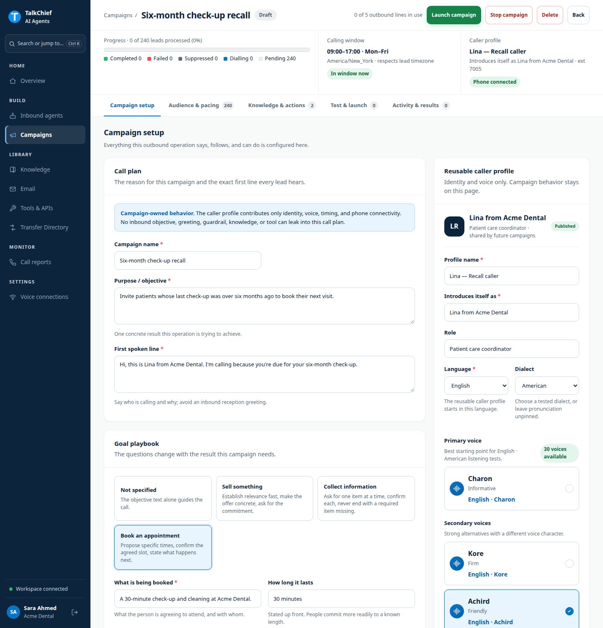Click the LR profile avatar

(x=454, y=226)
